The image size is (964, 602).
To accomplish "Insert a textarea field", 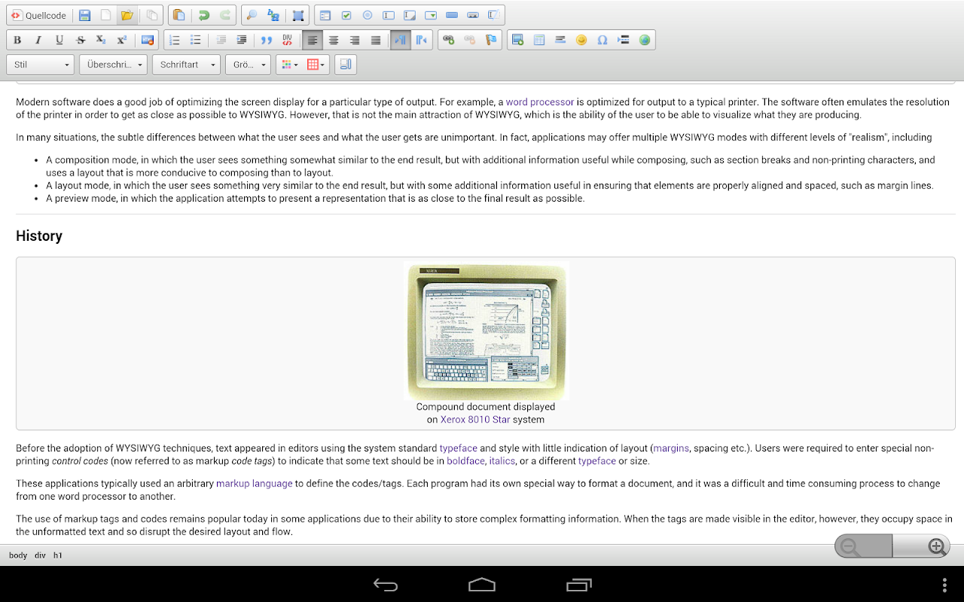I will (410, 15).
